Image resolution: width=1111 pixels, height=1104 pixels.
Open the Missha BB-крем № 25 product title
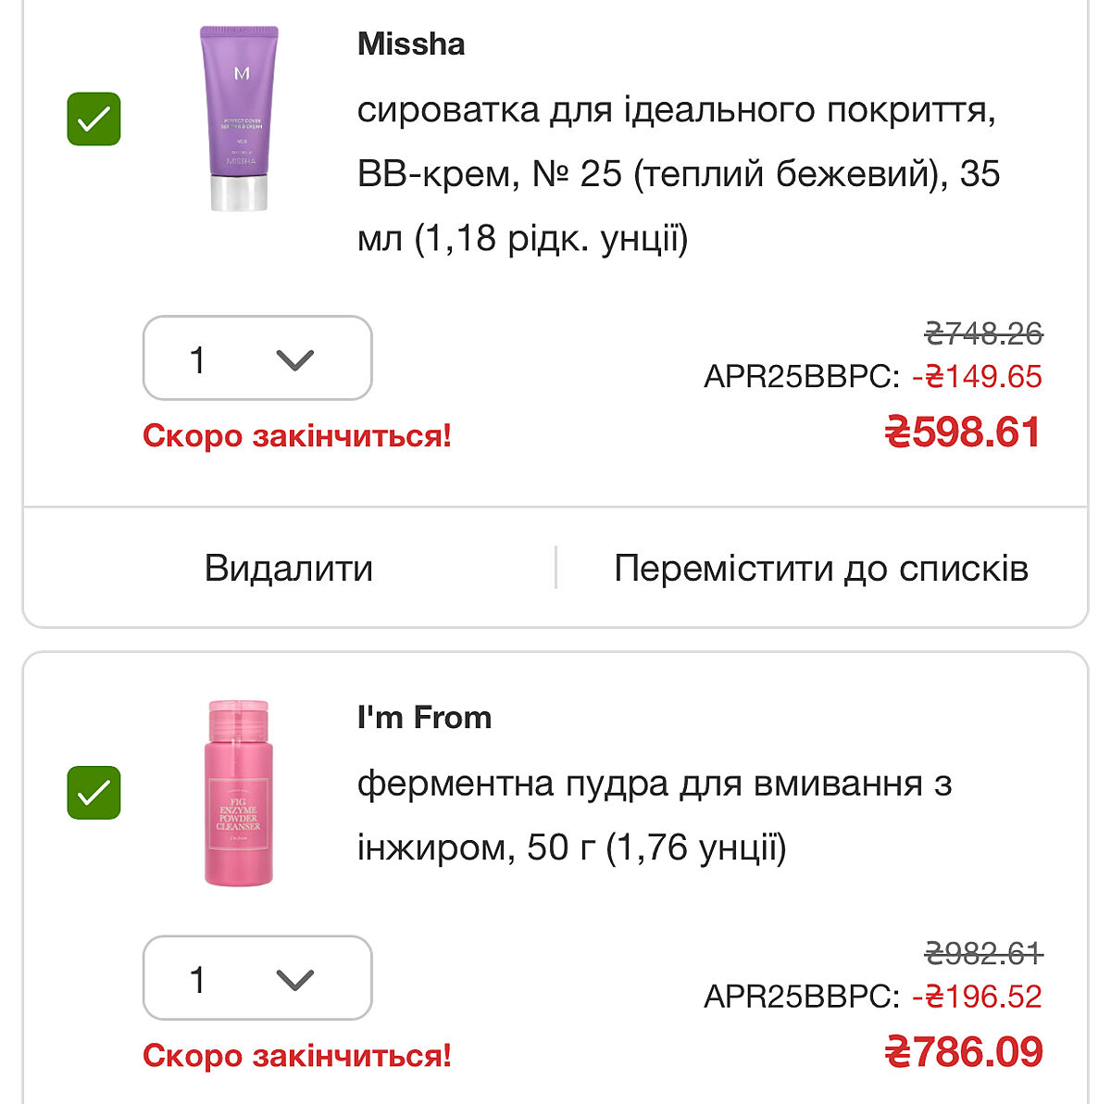coord(678,174)
